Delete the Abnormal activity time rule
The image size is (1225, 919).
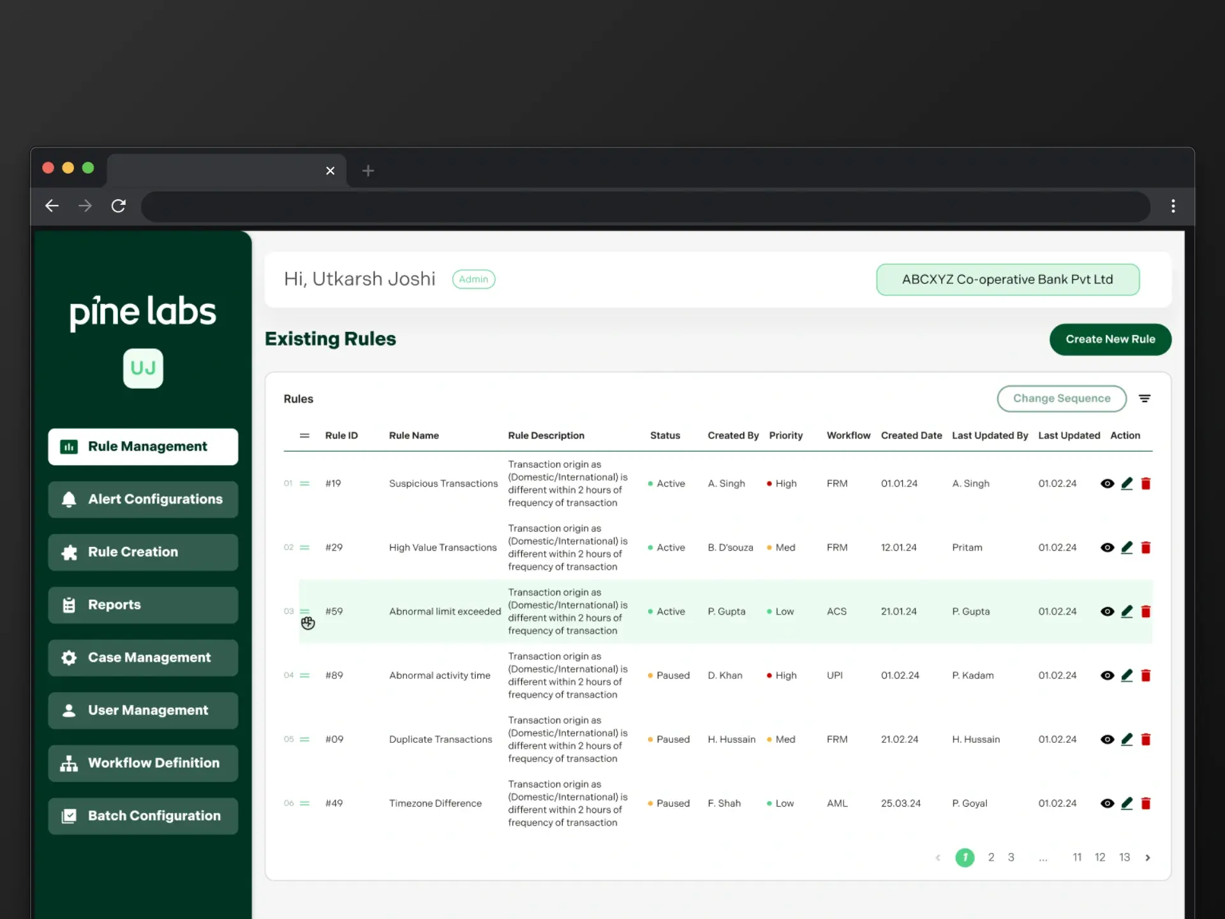[1146, 675]
